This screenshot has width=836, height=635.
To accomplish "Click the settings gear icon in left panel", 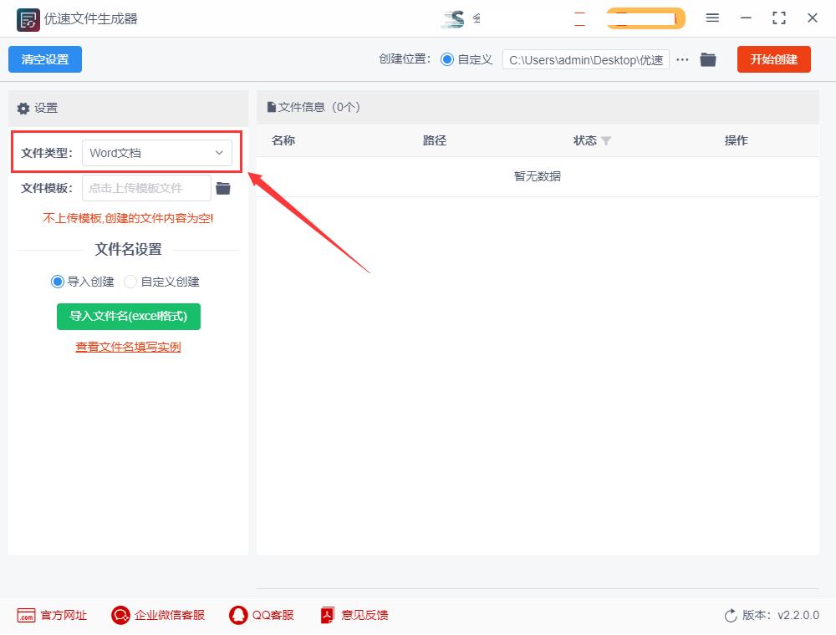I will (x=23, y=108).
